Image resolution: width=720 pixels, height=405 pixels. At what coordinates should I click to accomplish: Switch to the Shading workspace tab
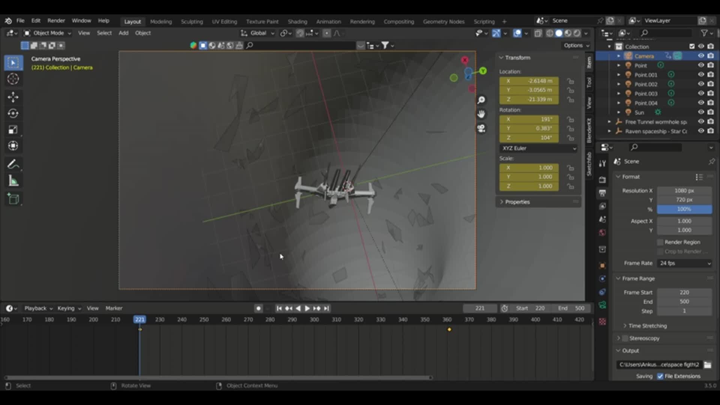click(298, 21)
